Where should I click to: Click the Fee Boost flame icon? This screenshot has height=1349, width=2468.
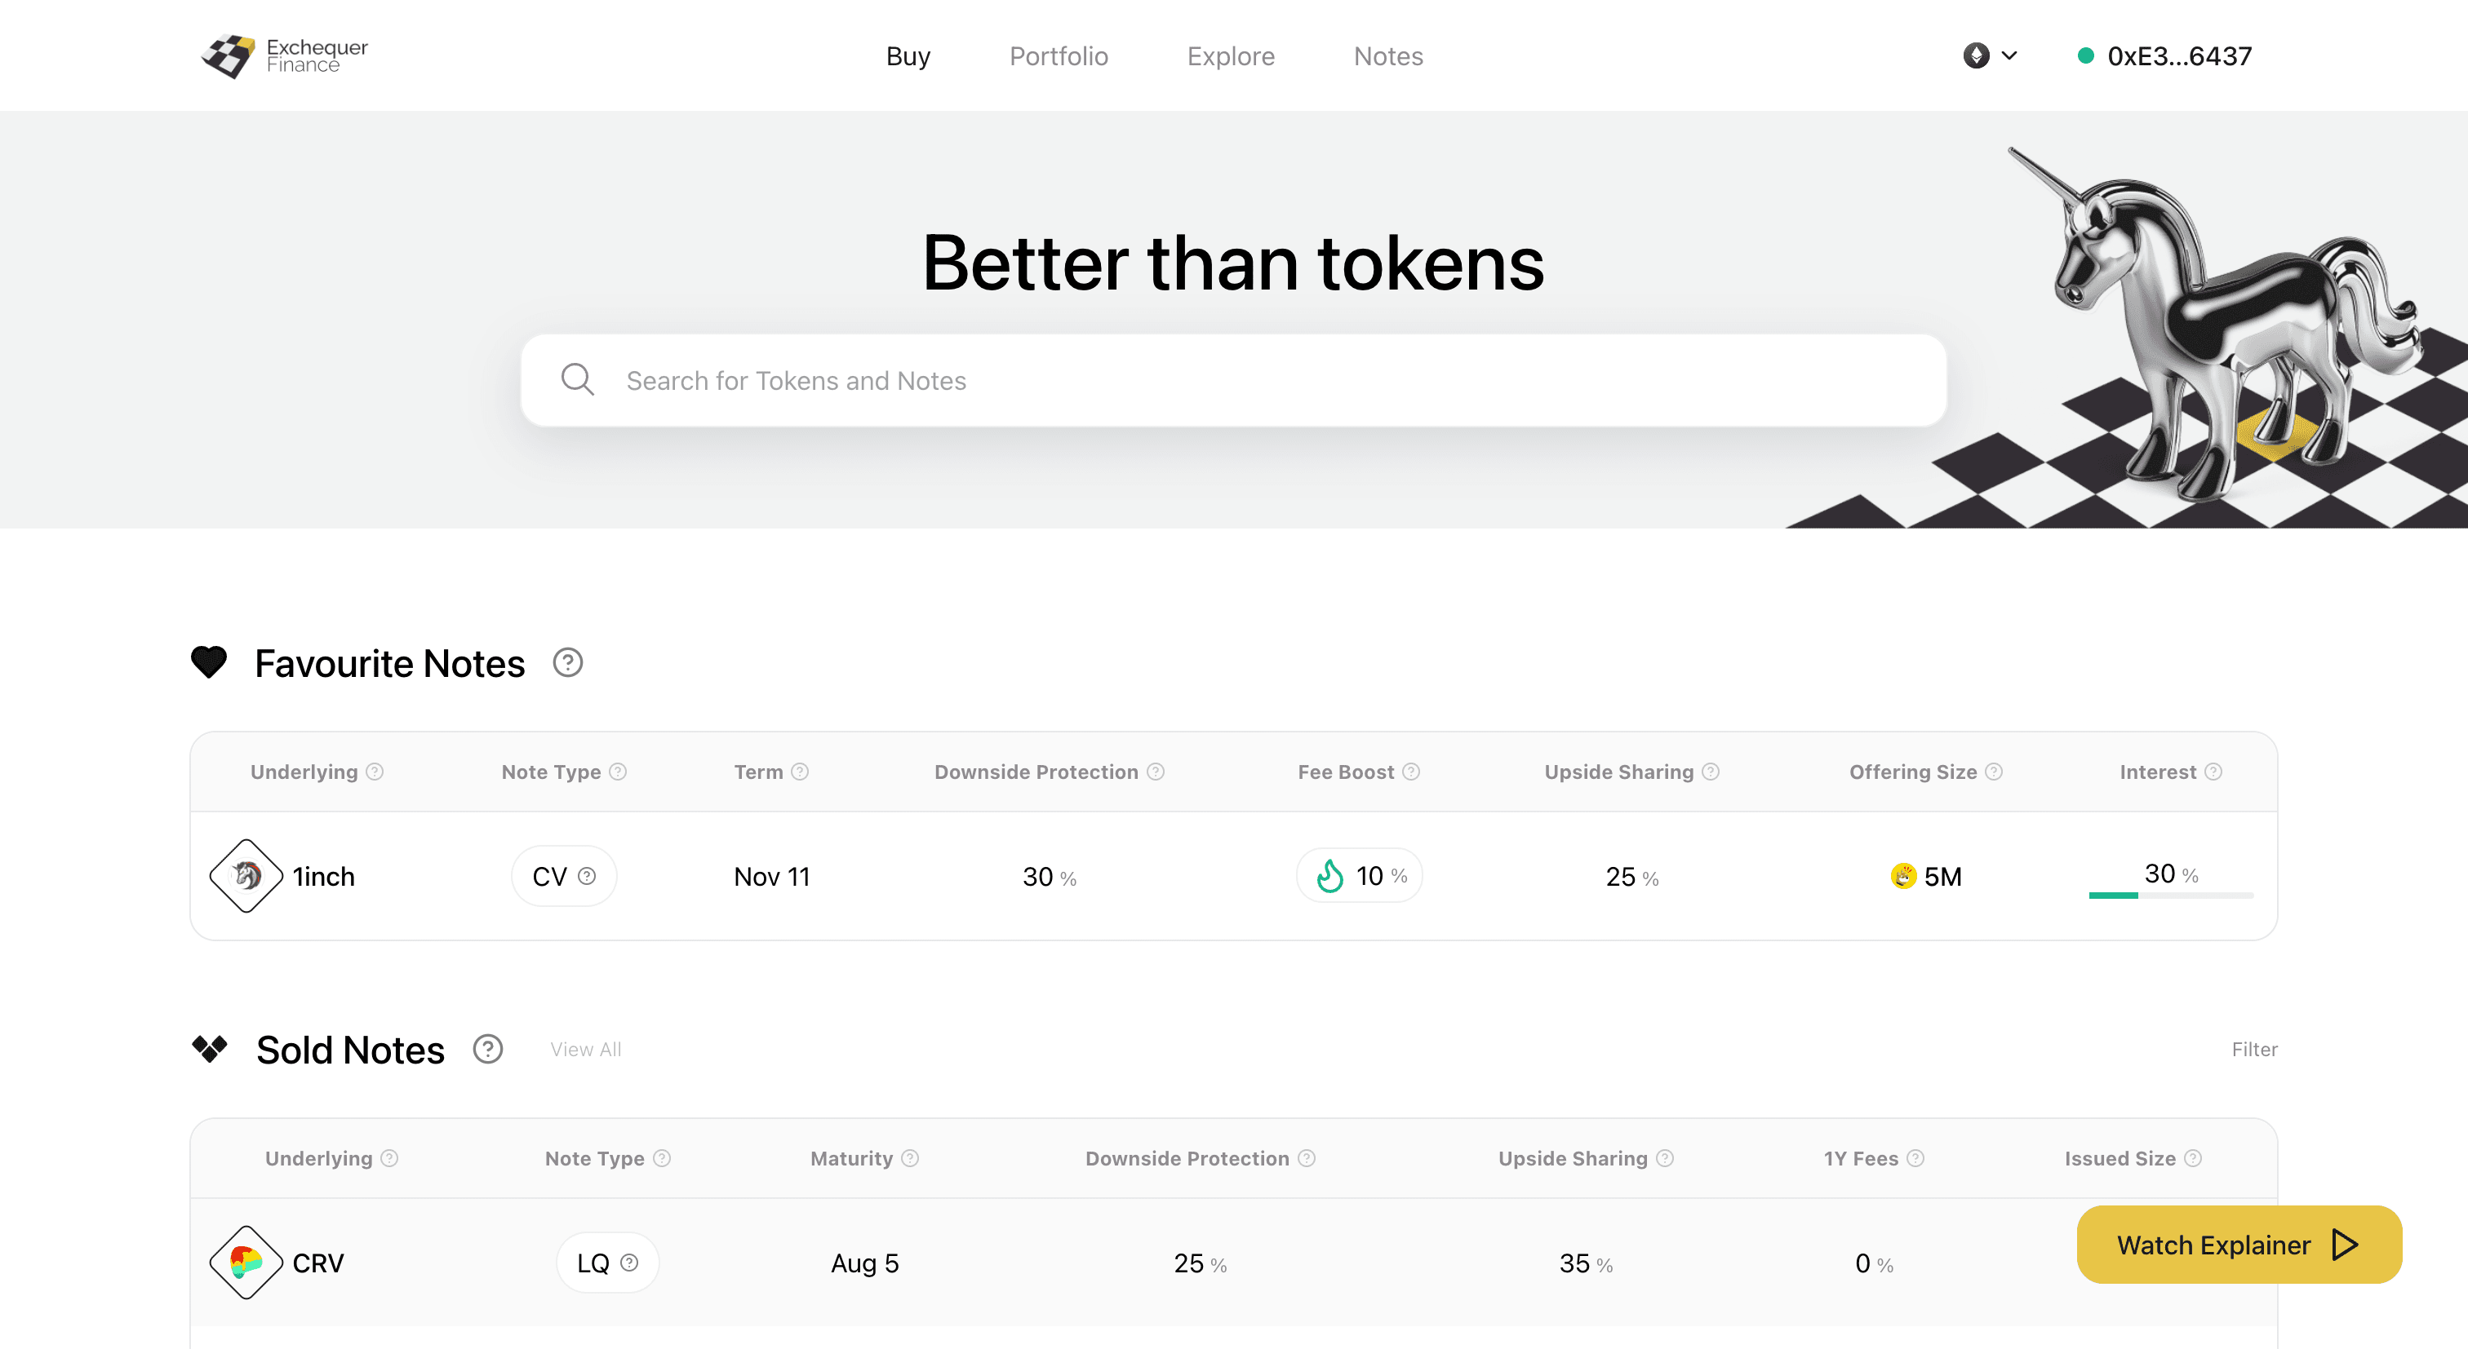point(1329,876)
